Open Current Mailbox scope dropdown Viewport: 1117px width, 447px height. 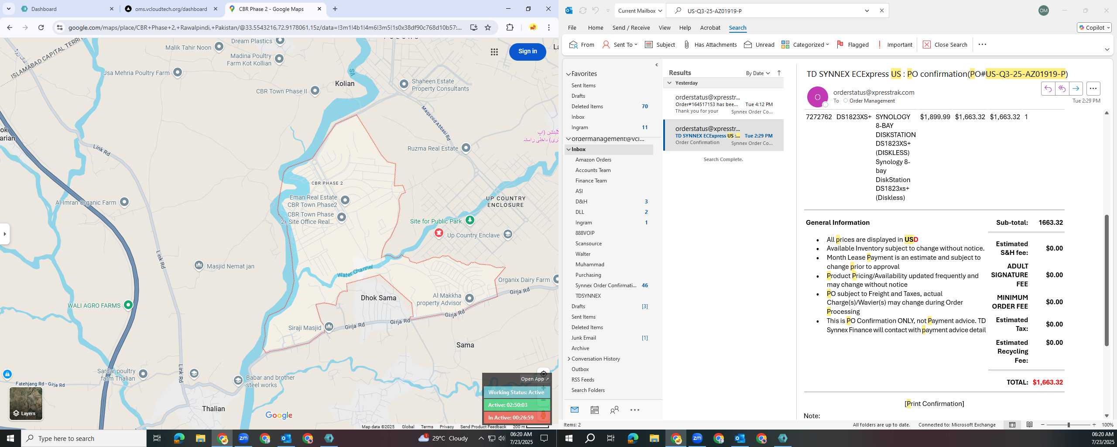(x=640, y=10)
